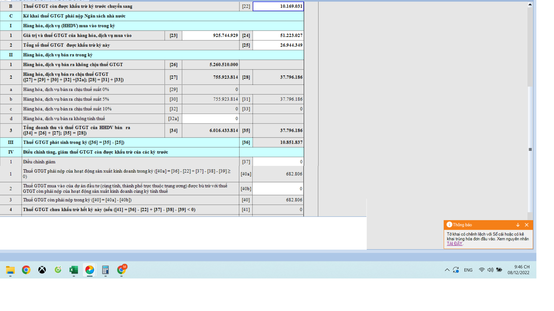Click the ENG language indicator
The height and width of the screenshot is (311, 554).
pos(468,270)
